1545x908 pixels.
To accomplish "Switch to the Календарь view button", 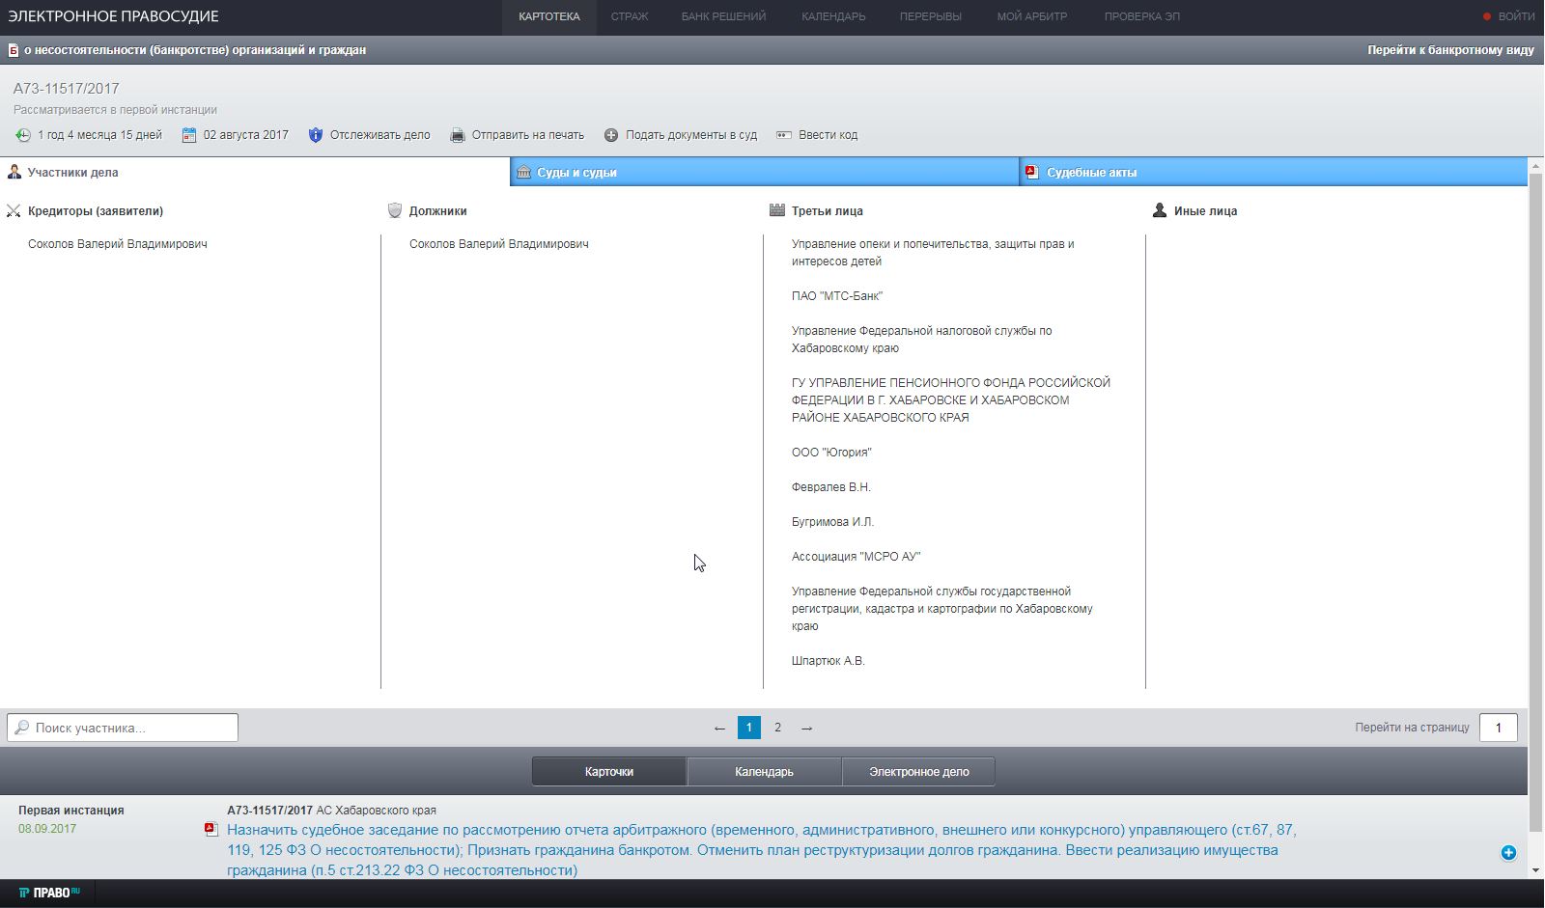I will click(764, 772).
